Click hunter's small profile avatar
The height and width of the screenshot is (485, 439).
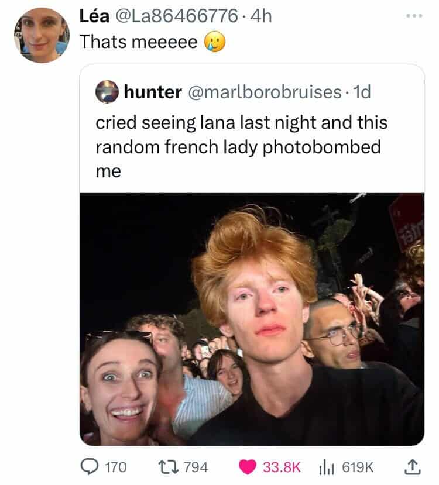[107, 91]
